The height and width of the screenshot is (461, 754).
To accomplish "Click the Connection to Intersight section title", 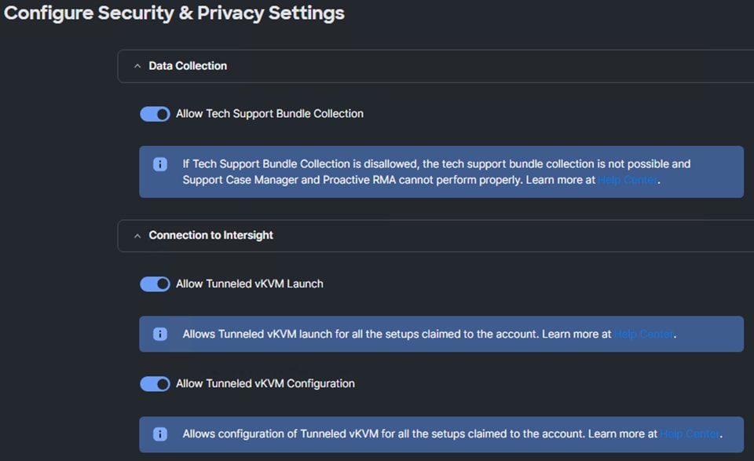I will 210,235.
